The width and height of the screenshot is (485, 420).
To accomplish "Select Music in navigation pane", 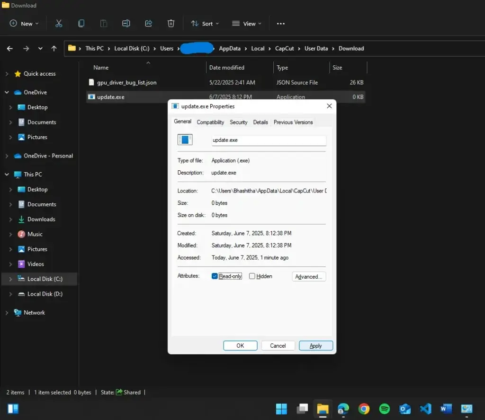I will coord(35,234).
